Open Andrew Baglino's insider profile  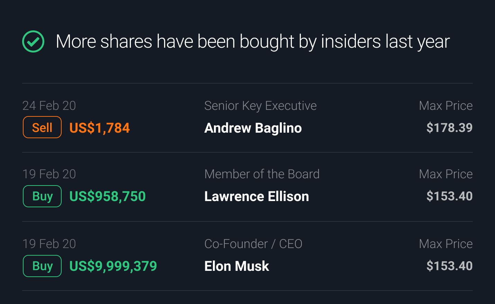[253, 128]
